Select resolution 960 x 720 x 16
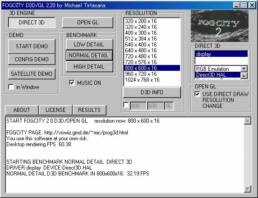The image size is (258, 198). click(x=152, y=74)
